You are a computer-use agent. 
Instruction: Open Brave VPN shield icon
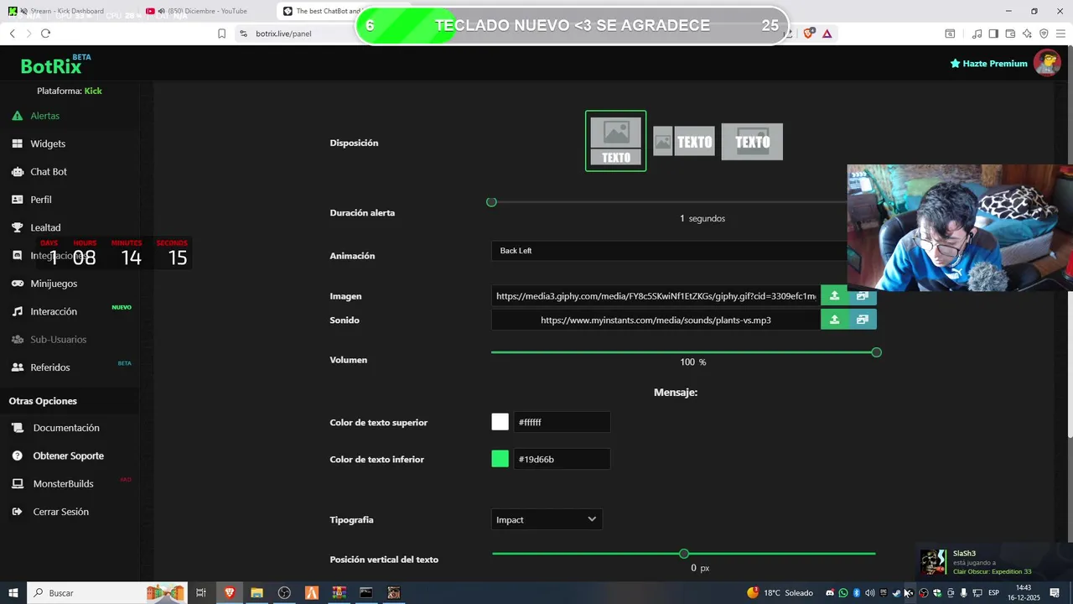point(1044,34)
